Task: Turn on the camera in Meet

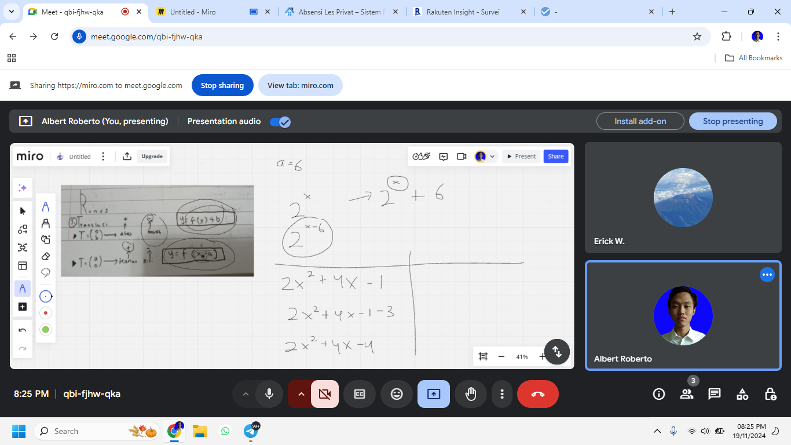Action: point(325,394)
